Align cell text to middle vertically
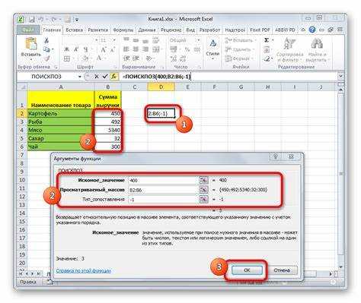The height and width of the screenshot is (303, 361). click(136, 40)
